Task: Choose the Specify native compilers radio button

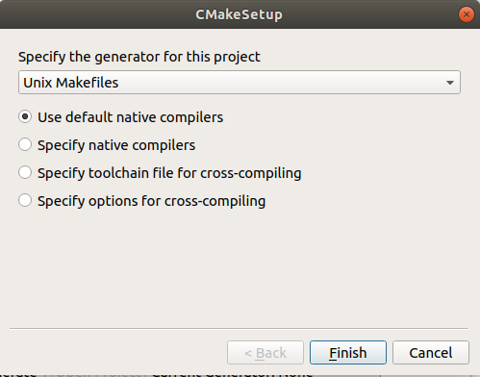Action: click(x=25, y=144)
